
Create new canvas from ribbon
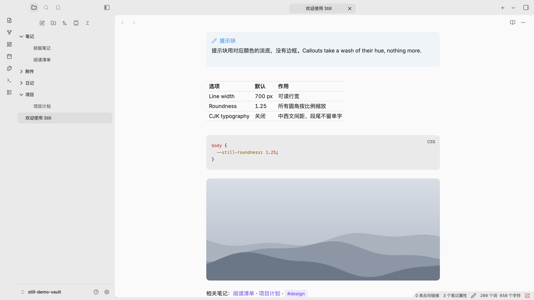coord(9,44)
